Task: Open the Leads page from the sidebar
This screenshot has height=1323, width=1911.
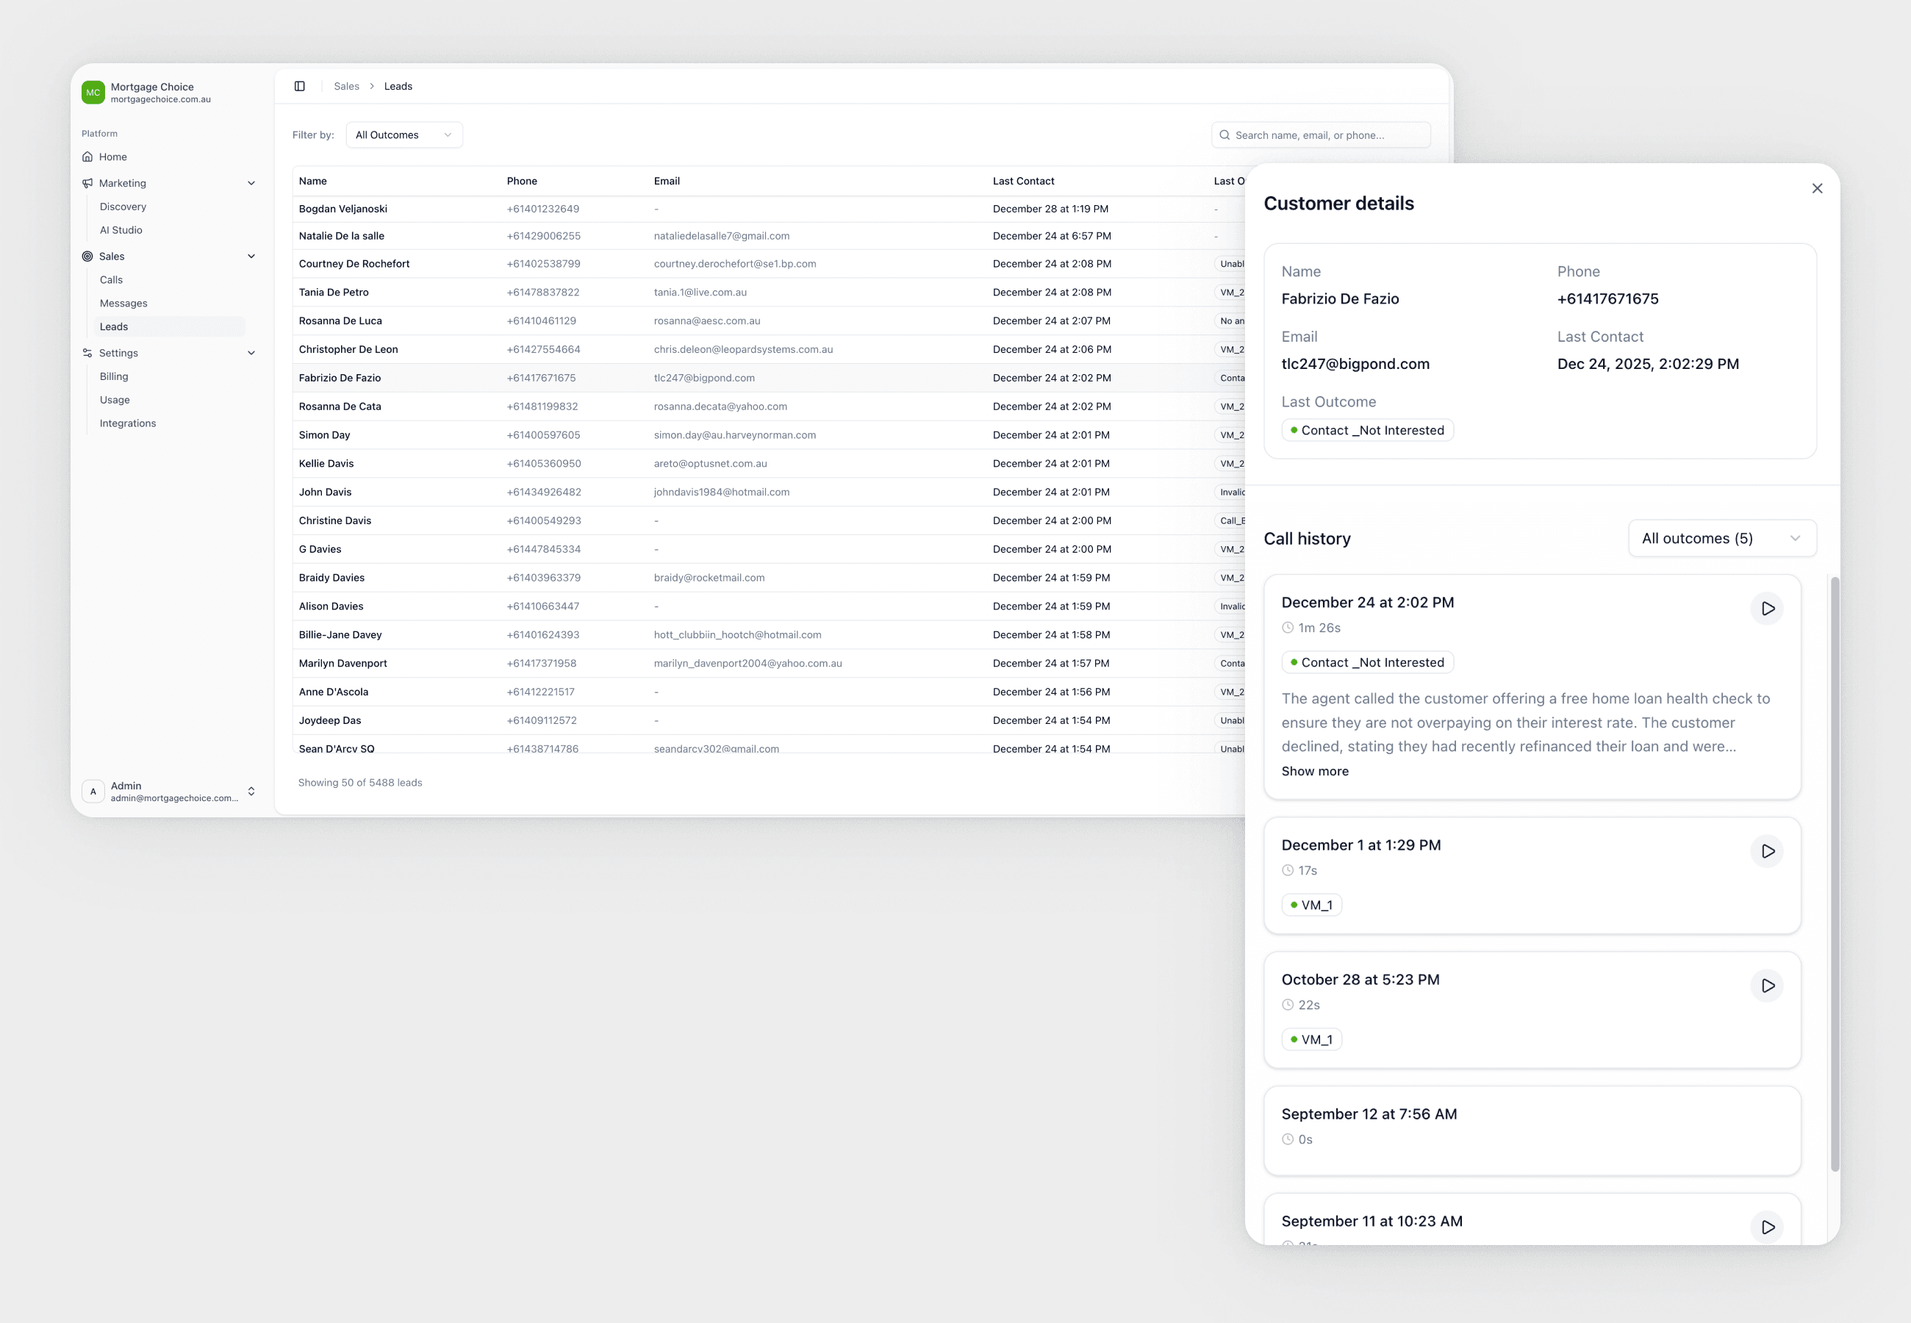Action: tap(113, 326)
